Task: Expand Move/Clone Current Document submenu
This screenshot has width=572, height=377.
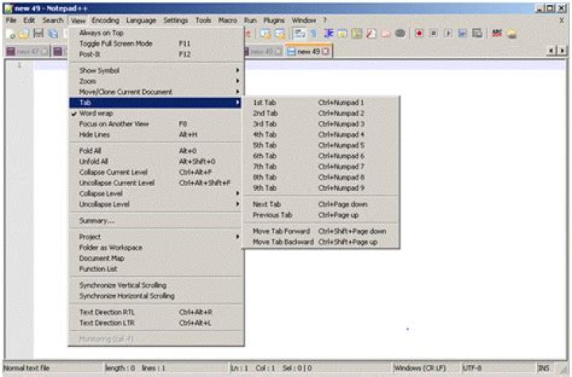Action: (x=157, y=91)
